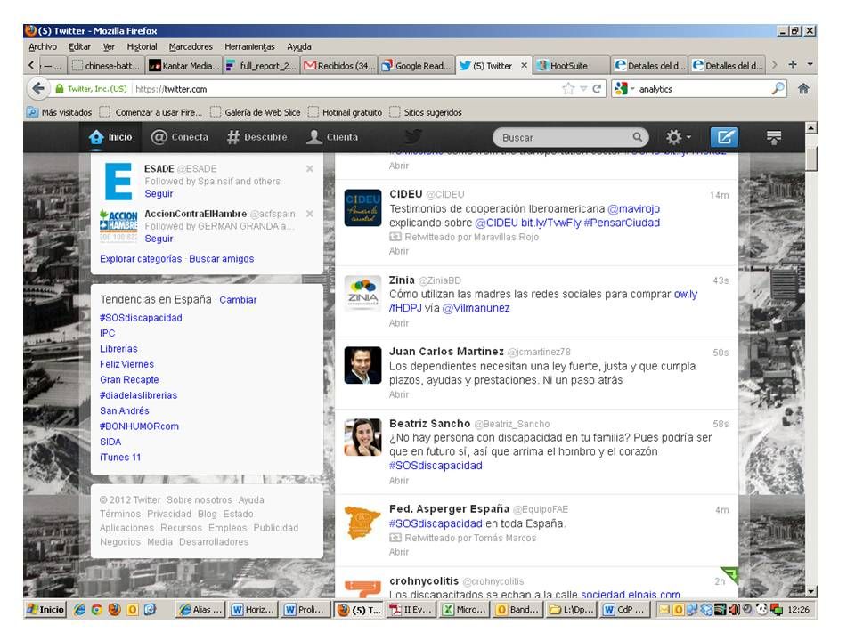Click the search magnifier in Buscar box
This screenshot has height=641, width=855.
coord(637,137)
